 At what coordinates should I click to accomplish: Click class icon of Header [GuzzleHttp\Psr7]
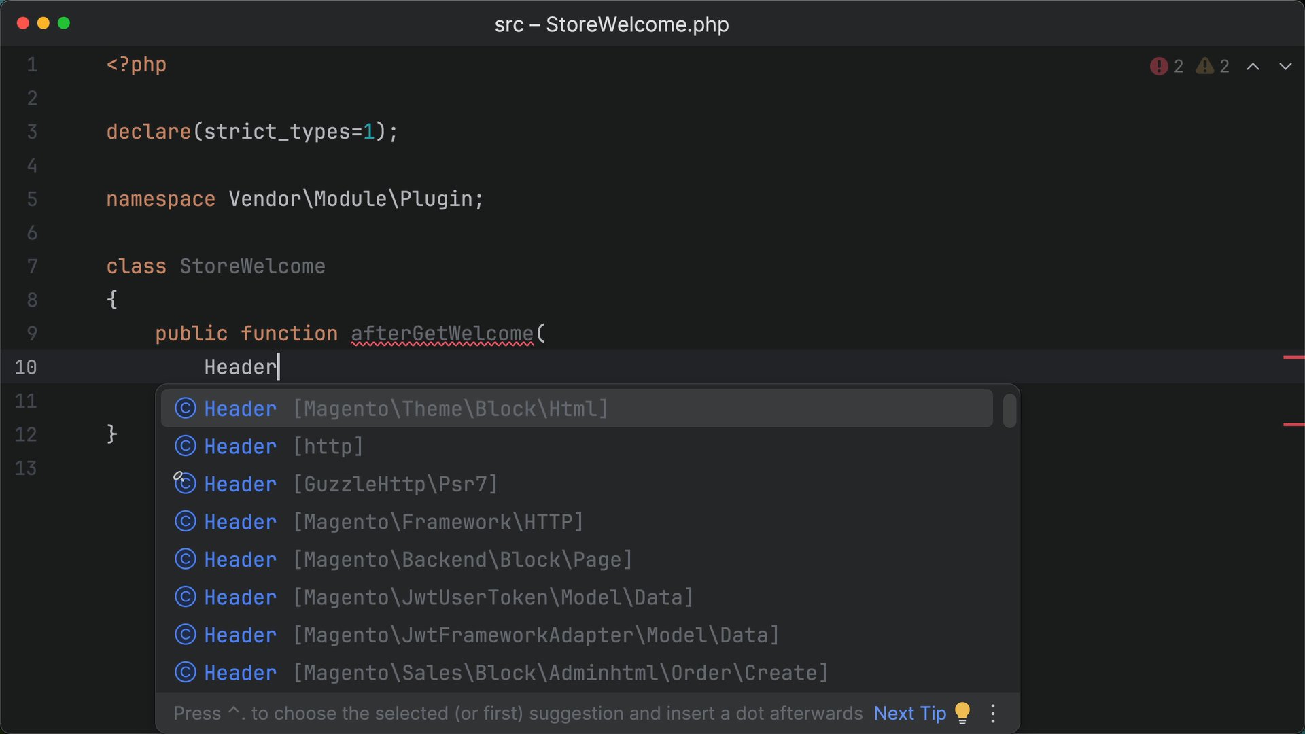tap(185, 483)
